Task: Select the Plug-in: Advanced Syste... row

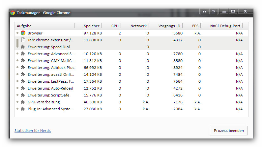Action: click(131, 109)
